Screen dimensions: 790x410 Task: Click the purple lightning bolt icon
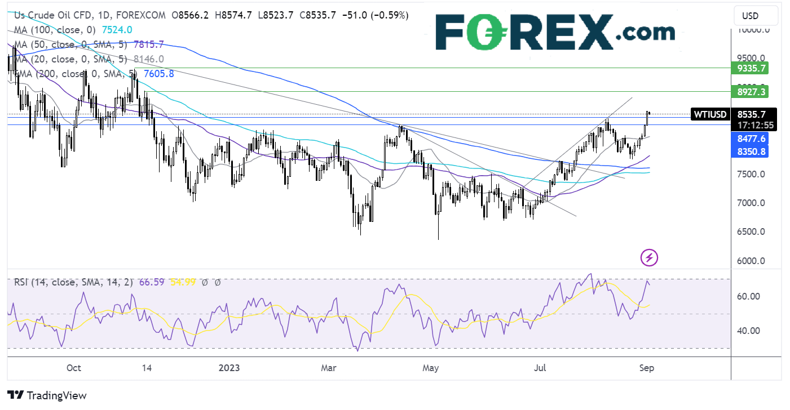coord(649,258)
